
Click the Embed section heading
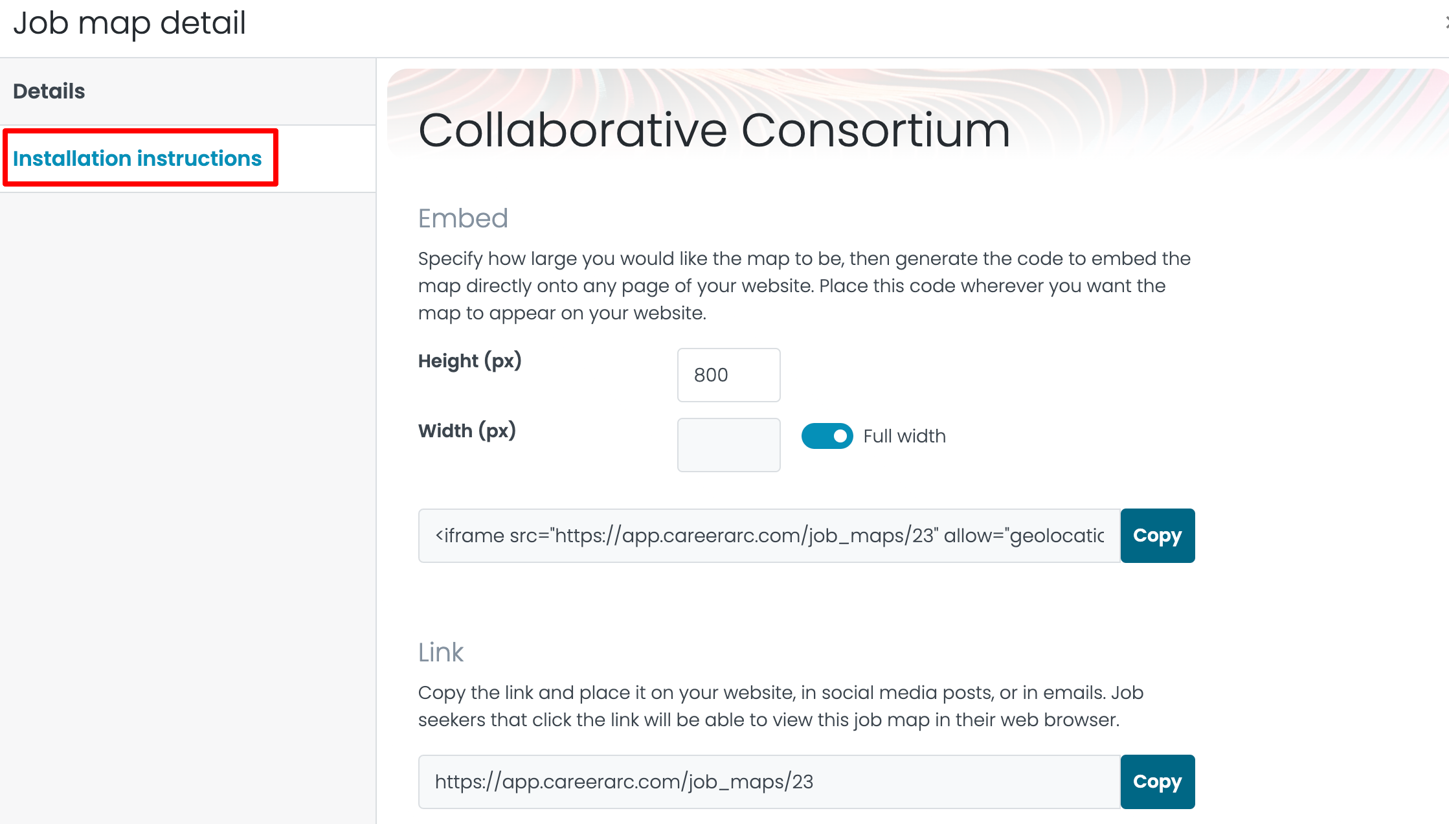click(463, 218)
